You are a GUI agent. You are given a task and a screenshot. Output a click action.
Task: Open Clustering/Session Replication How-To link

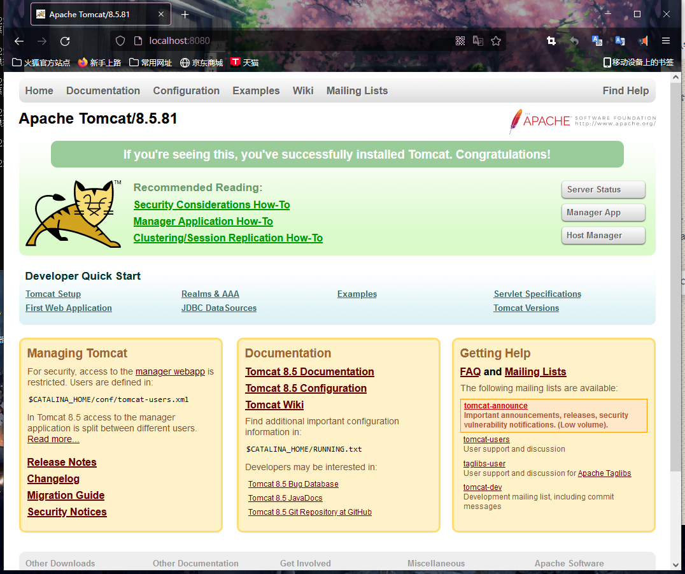tap(228, 238)
